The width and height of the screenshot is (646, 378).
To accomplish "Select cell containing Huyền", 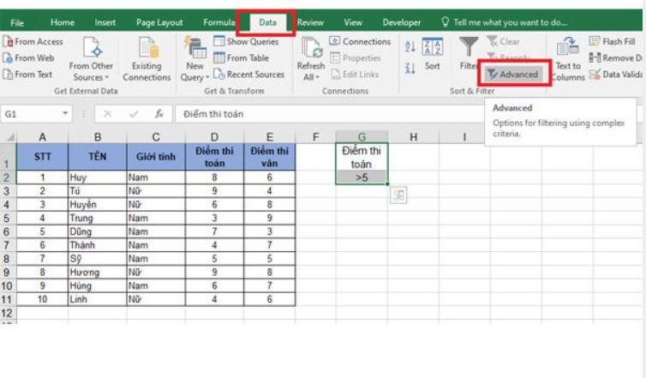I will 97,205.
